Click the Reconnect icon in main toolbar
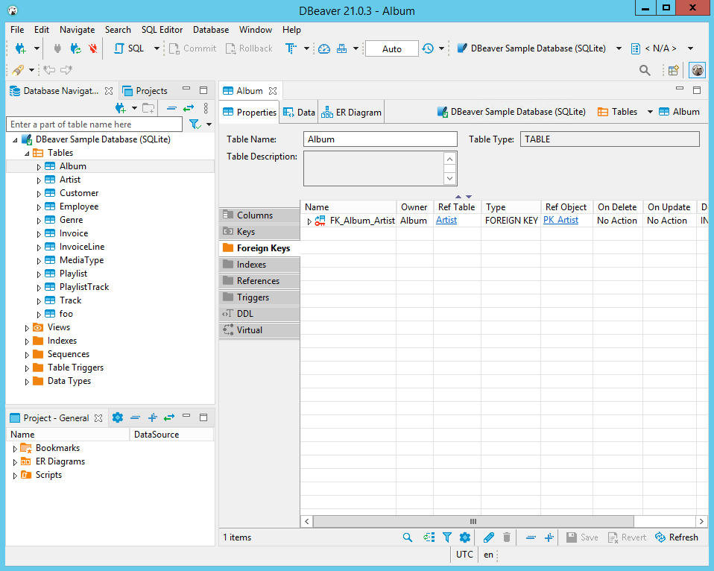The height and width of the screenshot is (571, 714). (75, 48)
